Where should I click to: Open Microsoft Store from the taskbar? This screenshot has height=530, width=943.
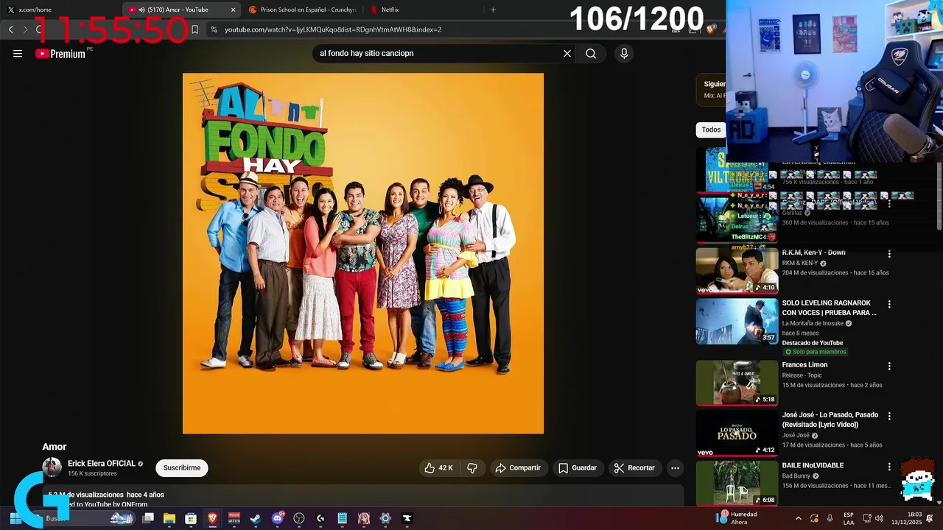[191, 518]
